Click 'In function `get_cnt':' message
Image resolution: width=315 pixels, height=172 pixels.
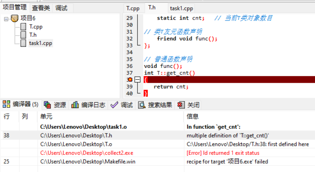click(x=213, y=127)
